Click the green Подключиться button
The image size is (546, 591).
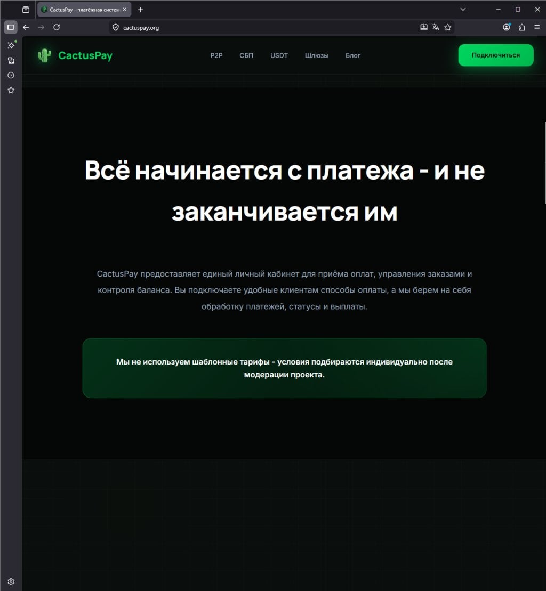496,55
